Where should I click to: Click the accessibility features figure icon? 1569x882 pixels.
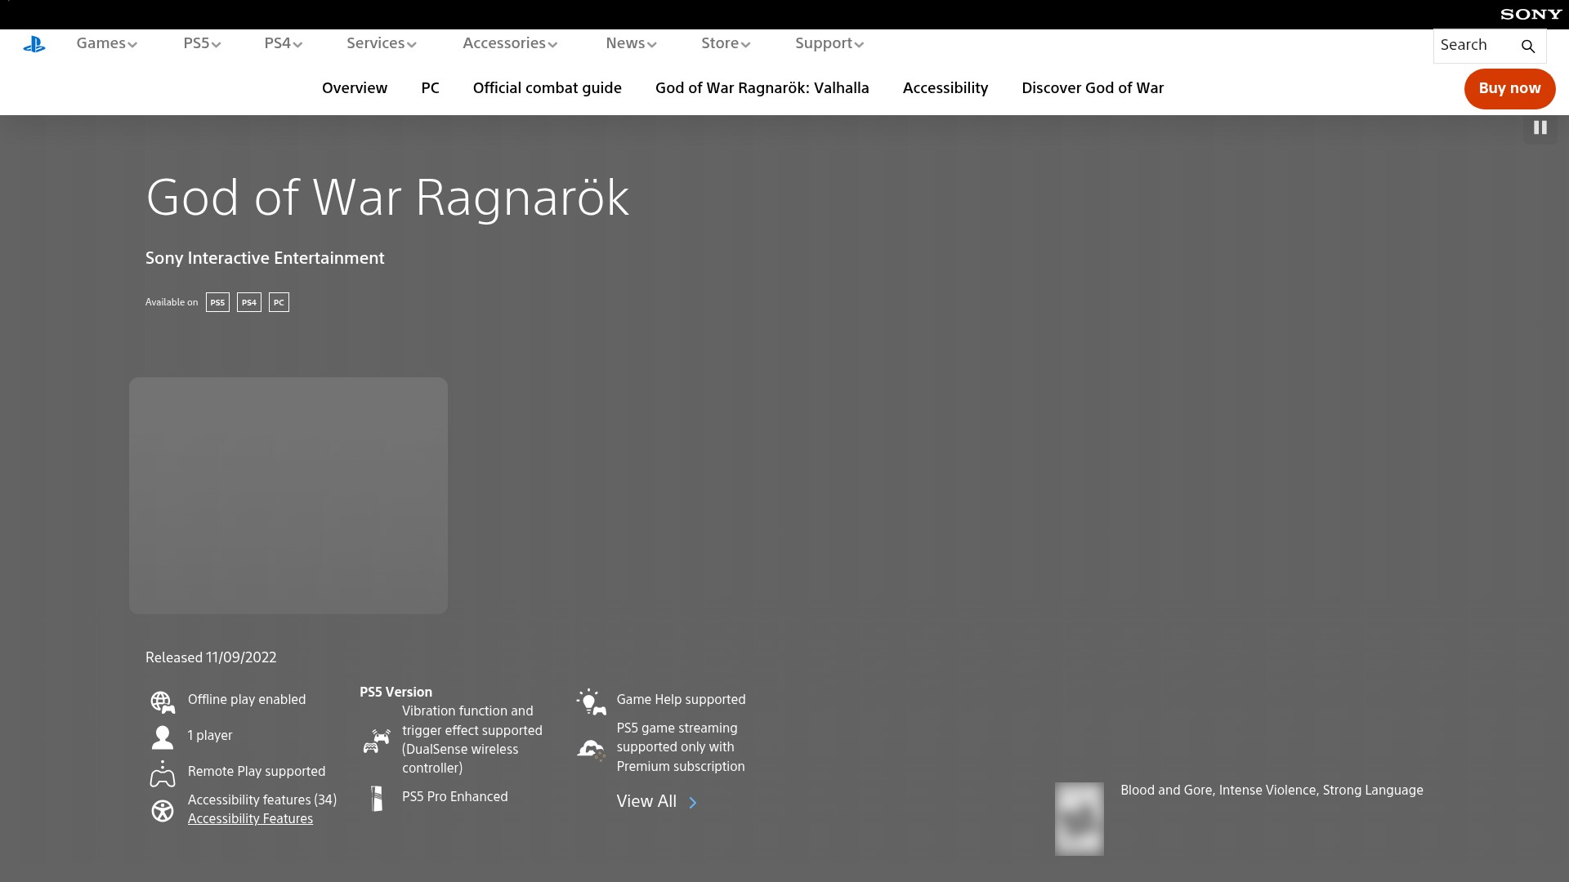point(163,810)
